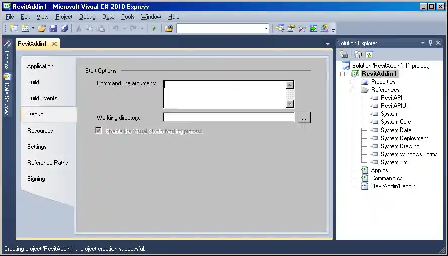Click the Working directory text field
This screenshot has height=256, width=448.
pyautogui.click(x=228, y=118)
